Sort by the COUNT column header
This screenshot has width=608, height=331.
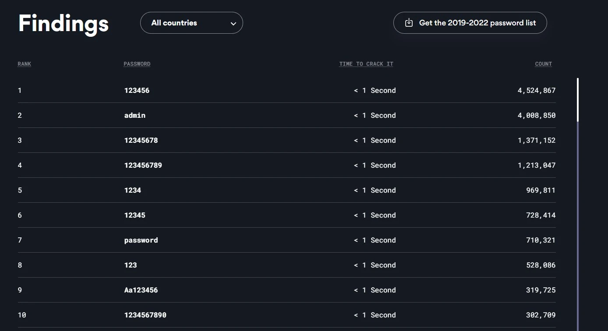(x=543, y=64)
